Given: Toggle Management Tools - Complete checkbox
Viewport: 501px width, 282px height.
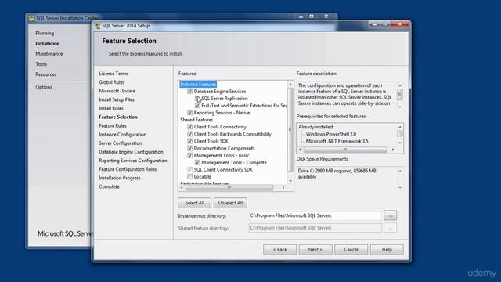Looking at the screenshot, I should (197, 162).
